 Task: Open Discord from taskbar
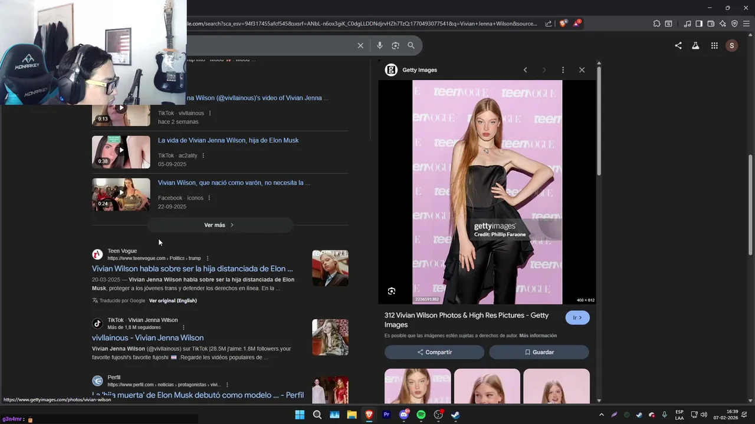404,415
